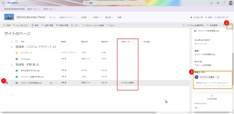Expand the 業務ポータル hub menu
The image size is (234, 114).
[x=33, y=9]
